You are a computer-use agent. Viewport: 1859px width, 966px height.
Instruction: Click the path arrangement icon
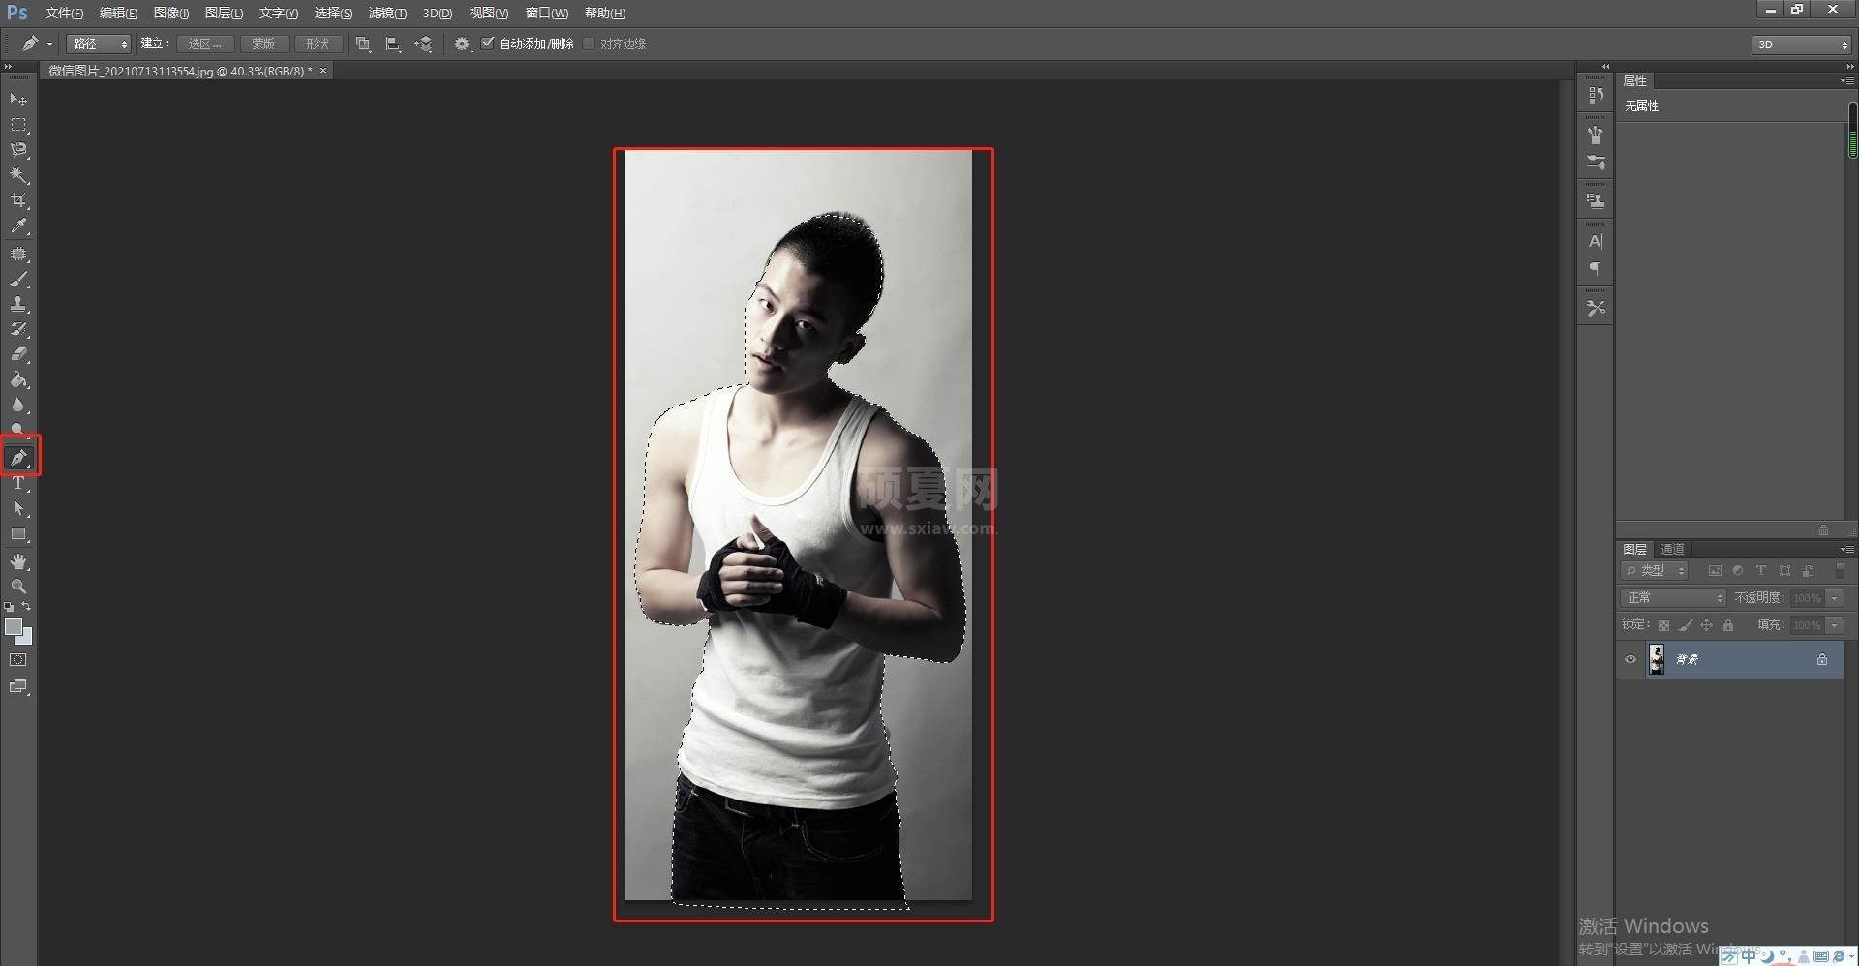click(x=423, y=44)
